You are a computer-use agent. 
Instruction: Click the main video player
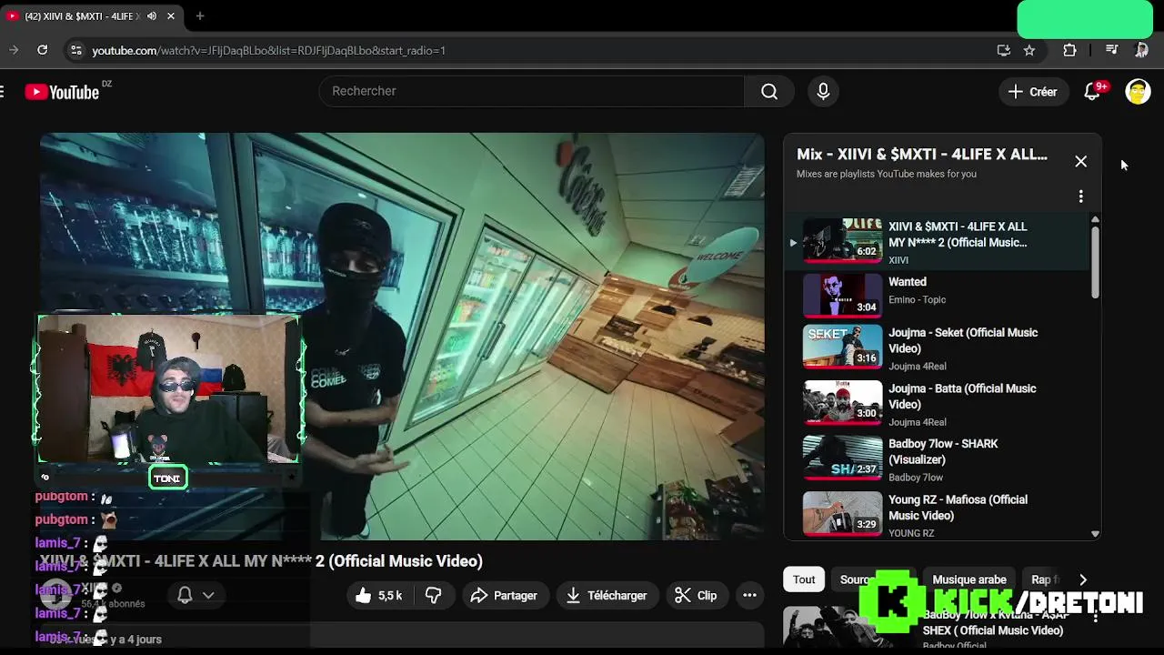402,337
